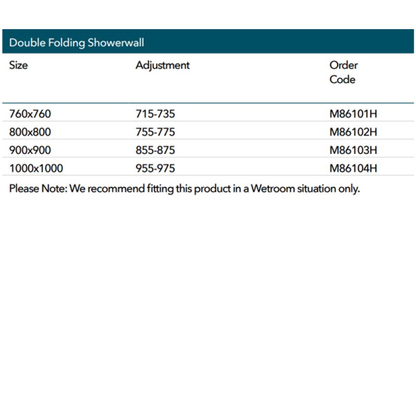Select order code M86104H

tap(353, 168)
